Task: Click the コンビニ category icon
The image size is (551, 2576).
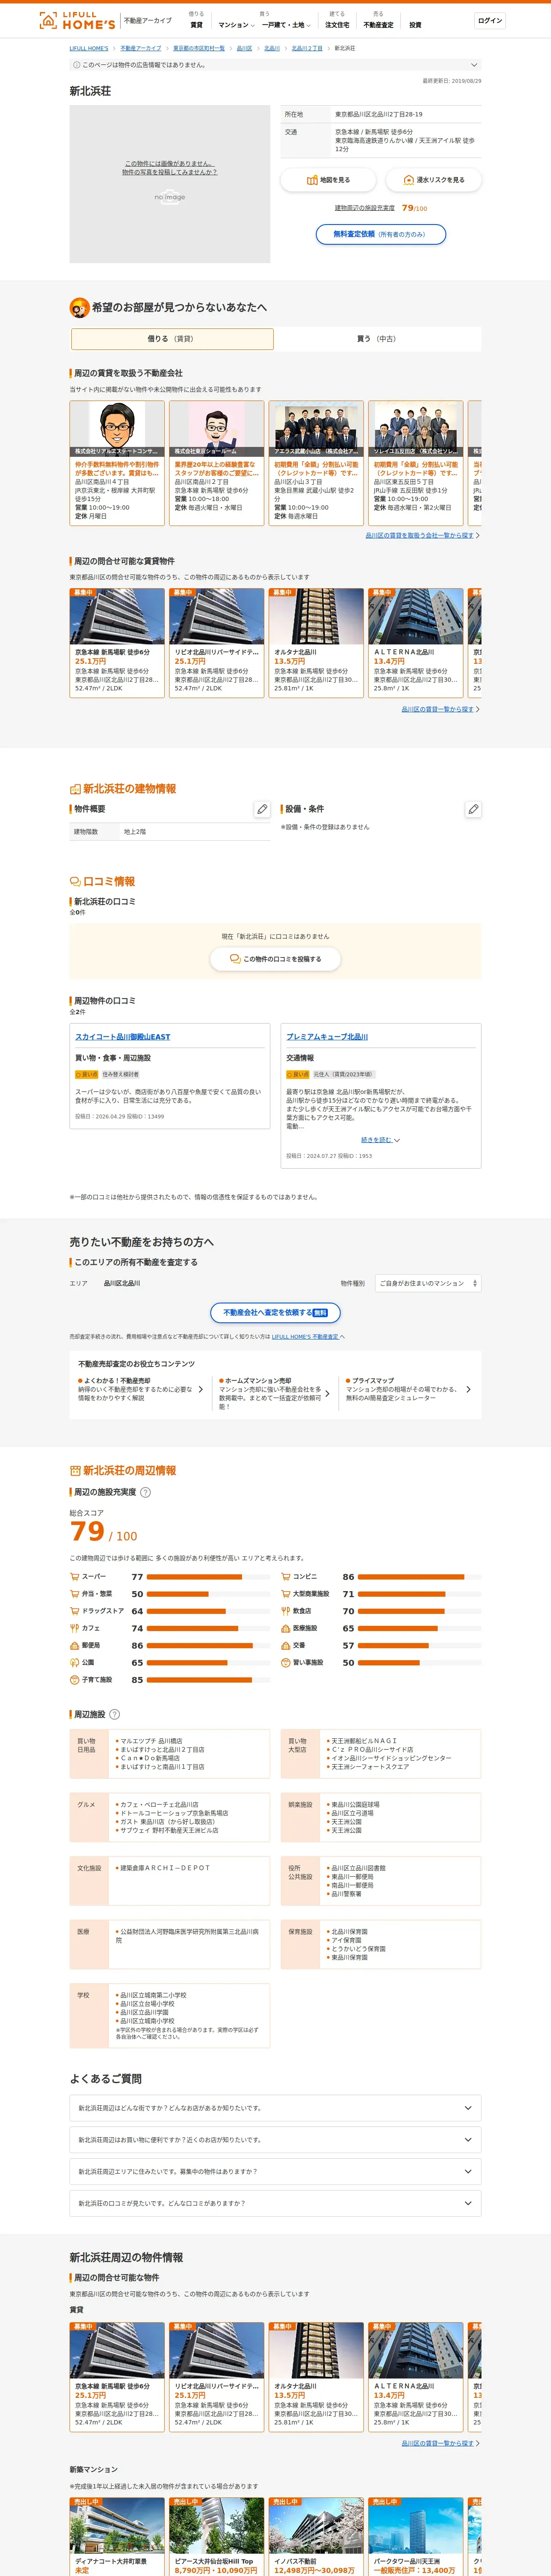Action: (x=285, y=1577)
